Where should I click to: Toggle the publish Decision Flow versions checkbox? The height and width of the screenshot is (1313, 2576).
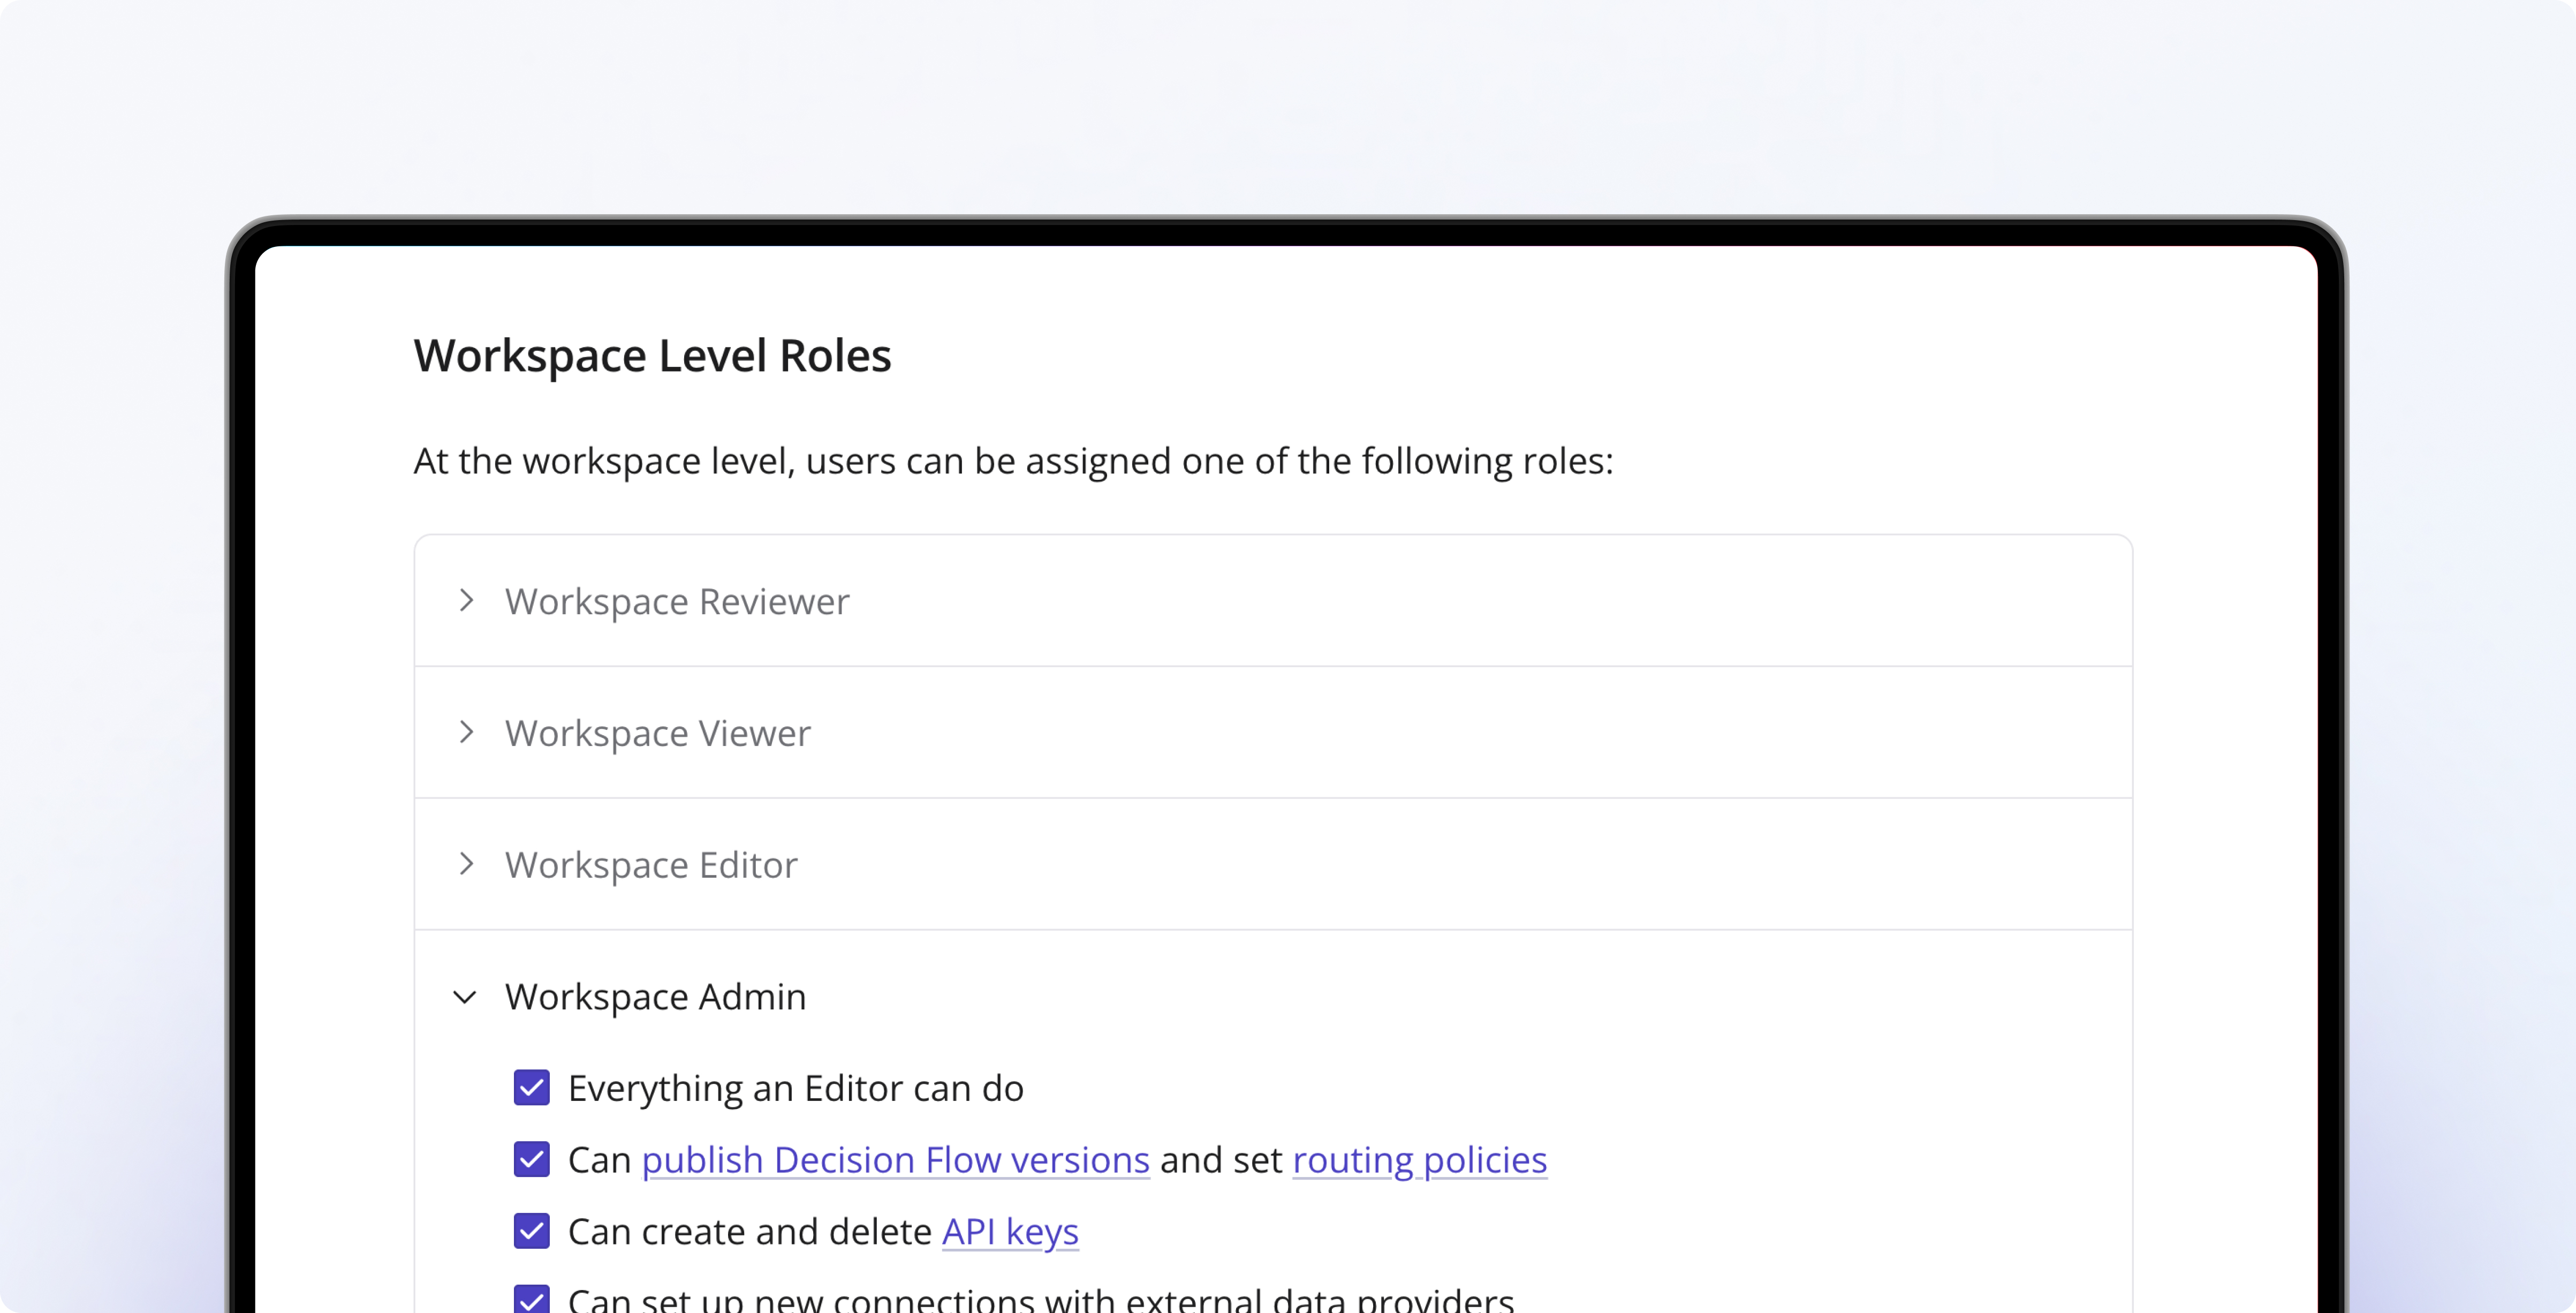(532, 1160)
